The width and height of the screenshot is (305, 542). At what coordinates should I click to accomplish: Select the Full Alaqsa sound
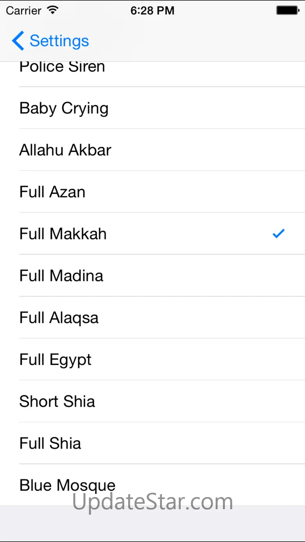(59, 318)
